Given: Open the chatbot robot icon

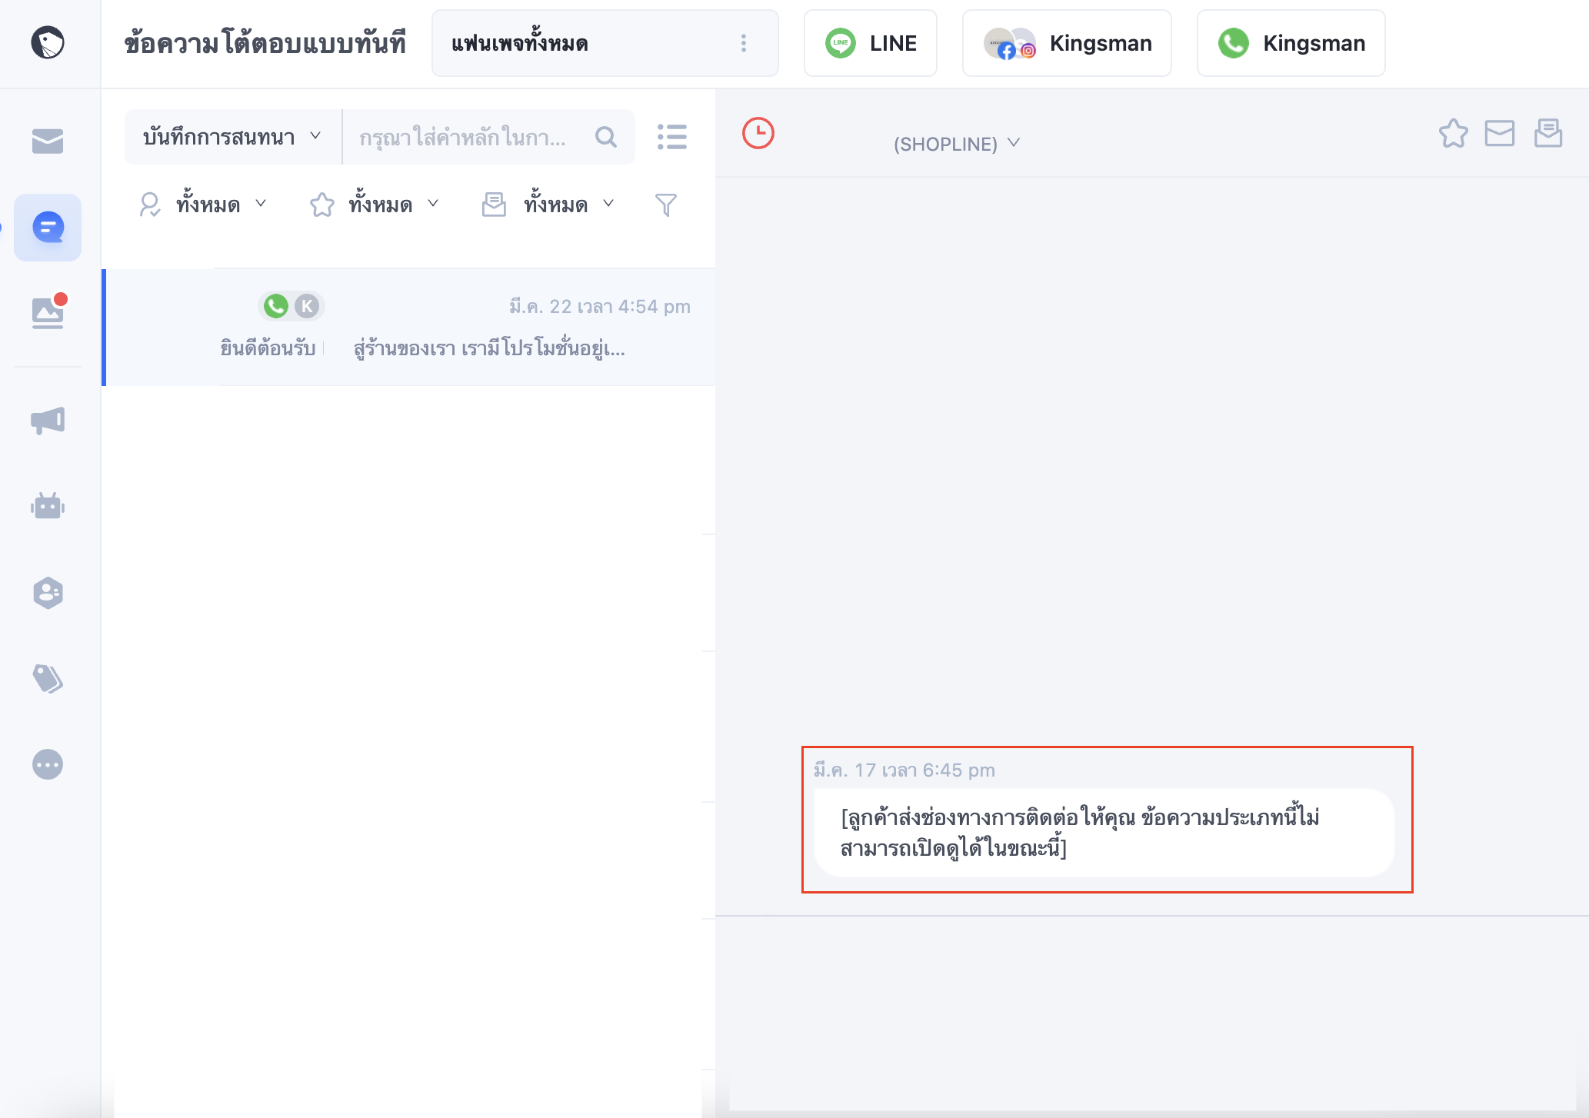Looking at the screenshot, I should pyautogui.click(x=48, y=506).
